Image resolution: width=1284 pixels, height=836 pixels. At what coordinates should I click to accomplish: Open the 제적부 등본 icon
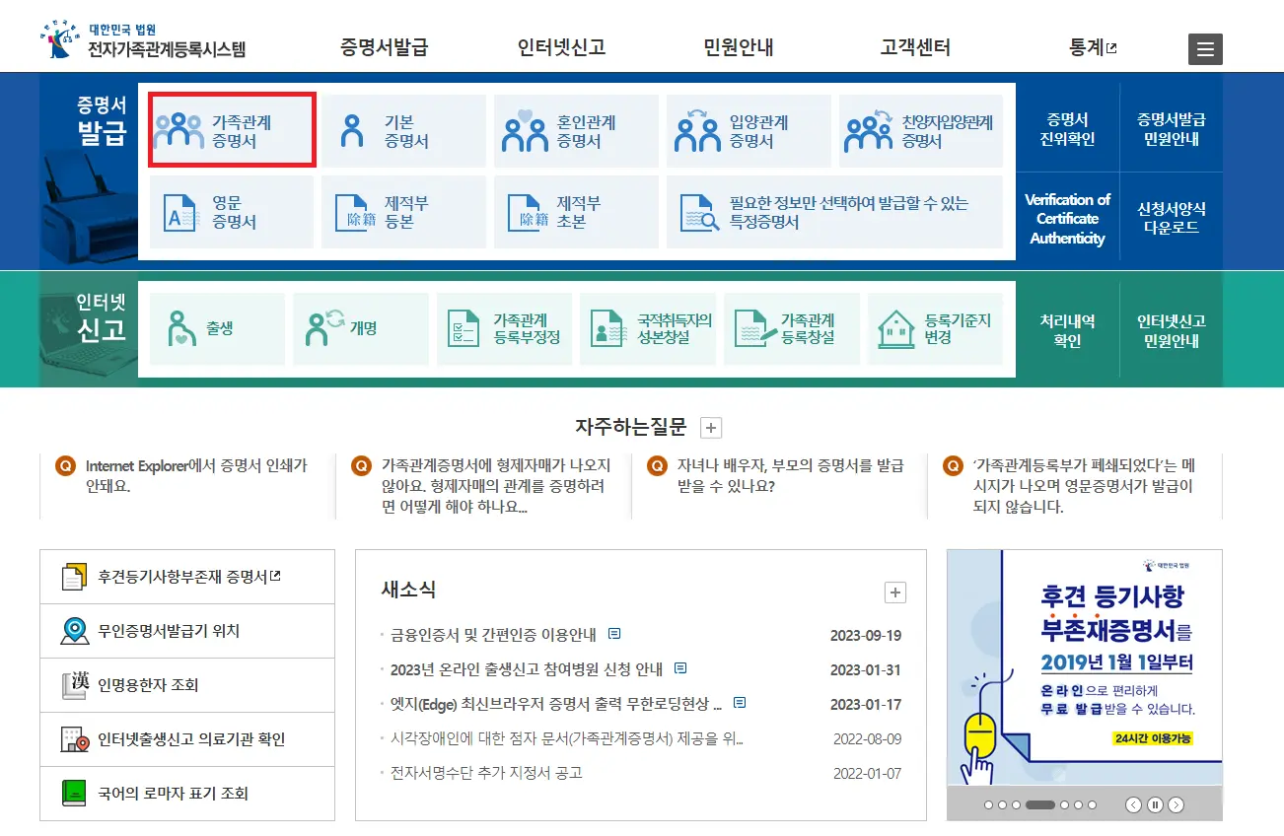pyautogui.click(x=404, y=212)
